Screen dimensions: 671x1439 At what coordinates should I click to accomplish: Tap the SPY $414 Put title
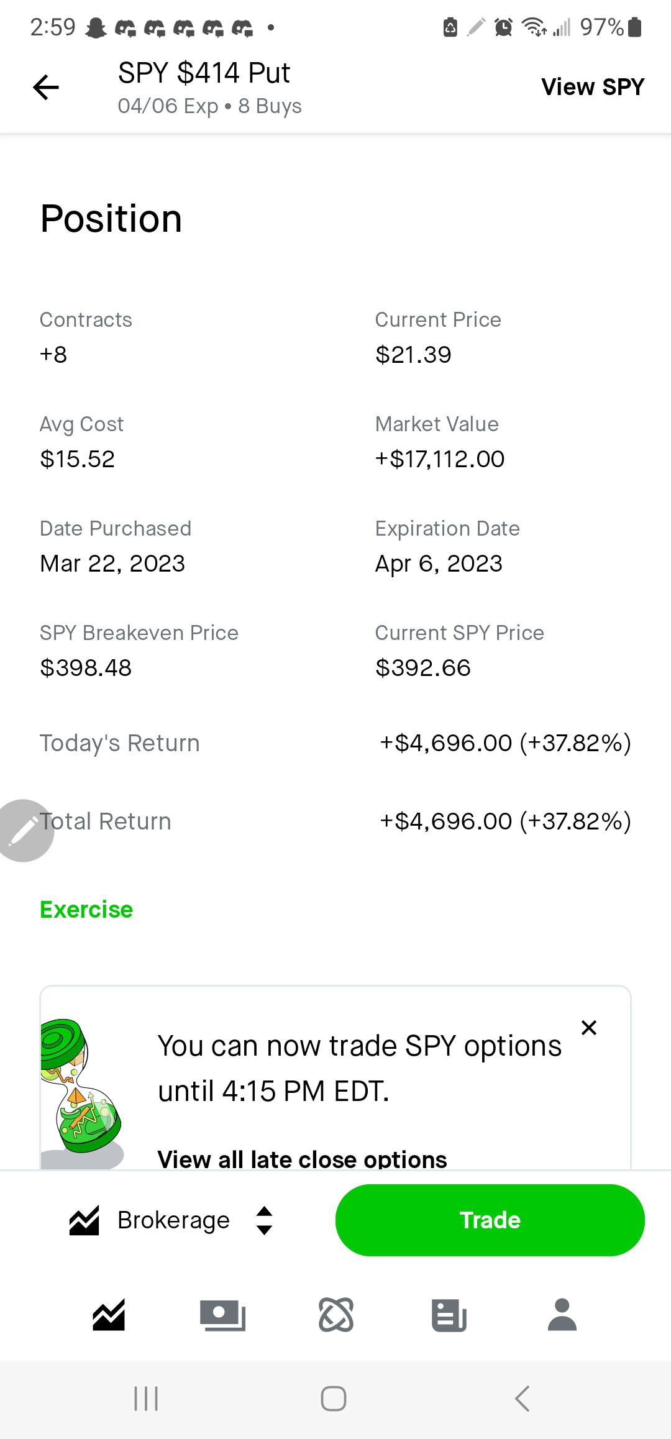click(204, 73)
